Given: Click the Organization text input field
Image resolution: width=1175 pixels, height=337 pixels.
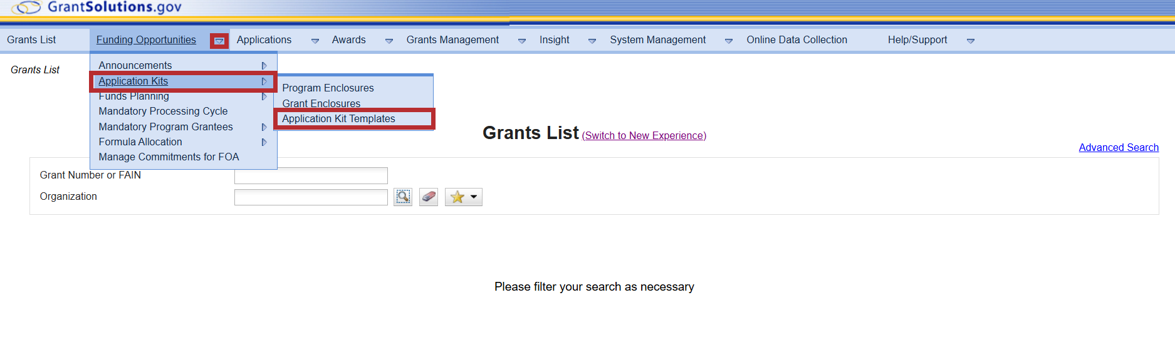Looking at the screenshot, I should click(x=311, y=197).
